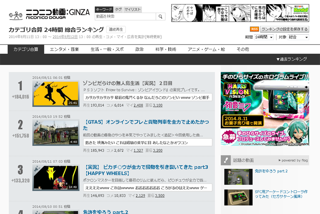Open the arcade controller video thumbnail
Image resolution: width=320 pixels, height=214 pixels.
(238, 197)
